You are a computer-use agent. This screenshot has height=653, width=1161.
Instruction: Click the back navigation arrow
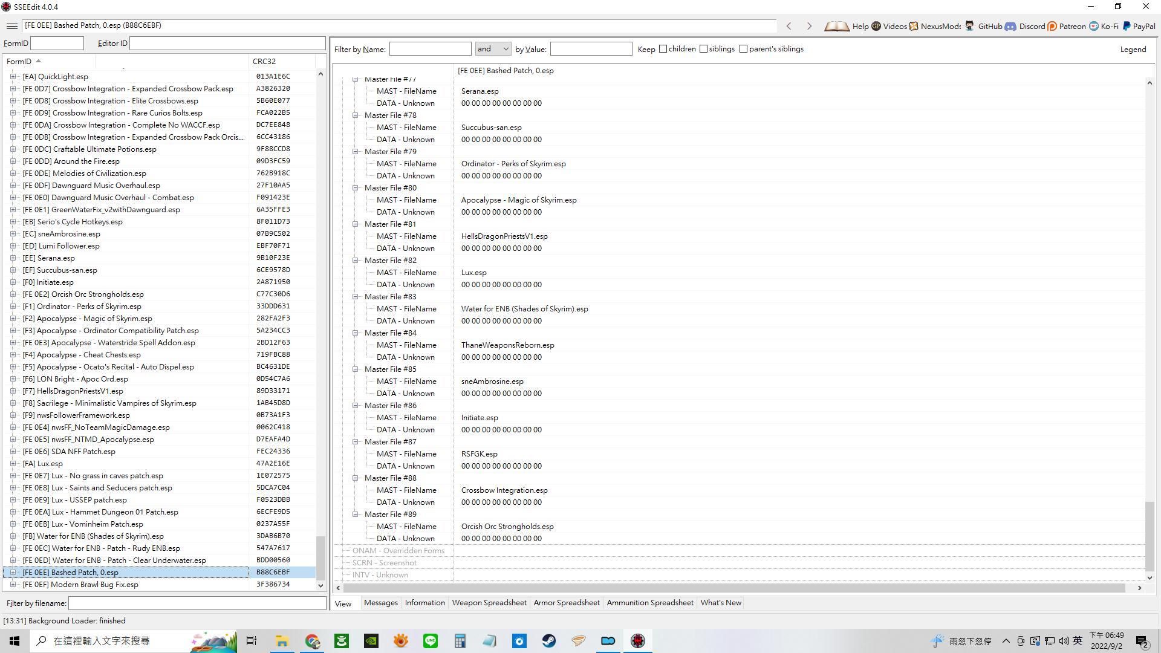[789, 26]
